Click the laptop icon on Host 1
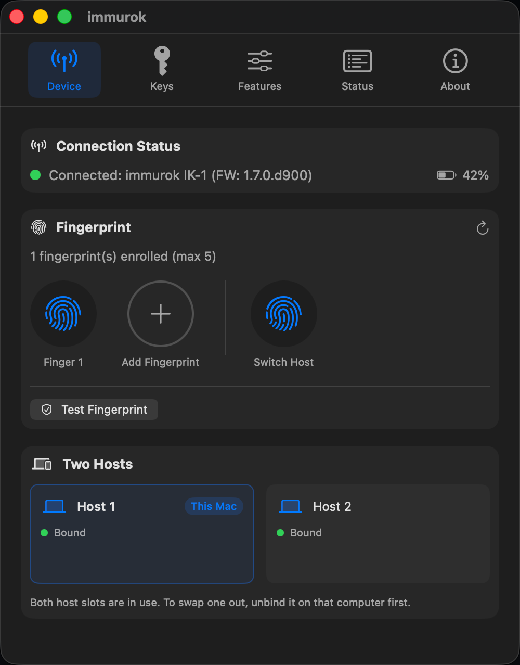 pyautogui.click(x=55, y=506)
